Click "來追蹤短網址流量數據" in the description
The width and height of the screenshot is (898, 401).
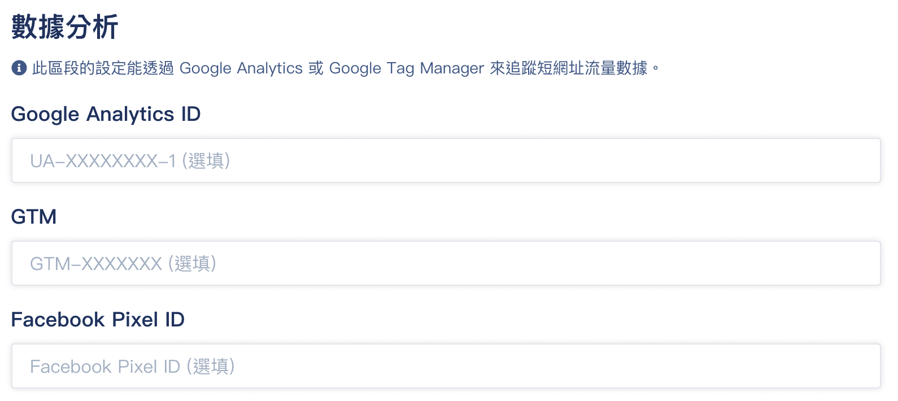[568, 68]
